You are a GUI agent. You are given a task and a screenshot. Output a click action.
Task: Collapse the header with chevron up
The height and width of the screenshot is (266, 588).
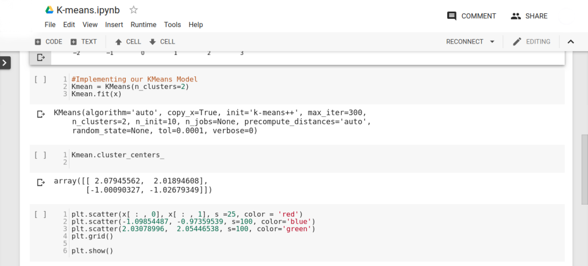[571, 42]
